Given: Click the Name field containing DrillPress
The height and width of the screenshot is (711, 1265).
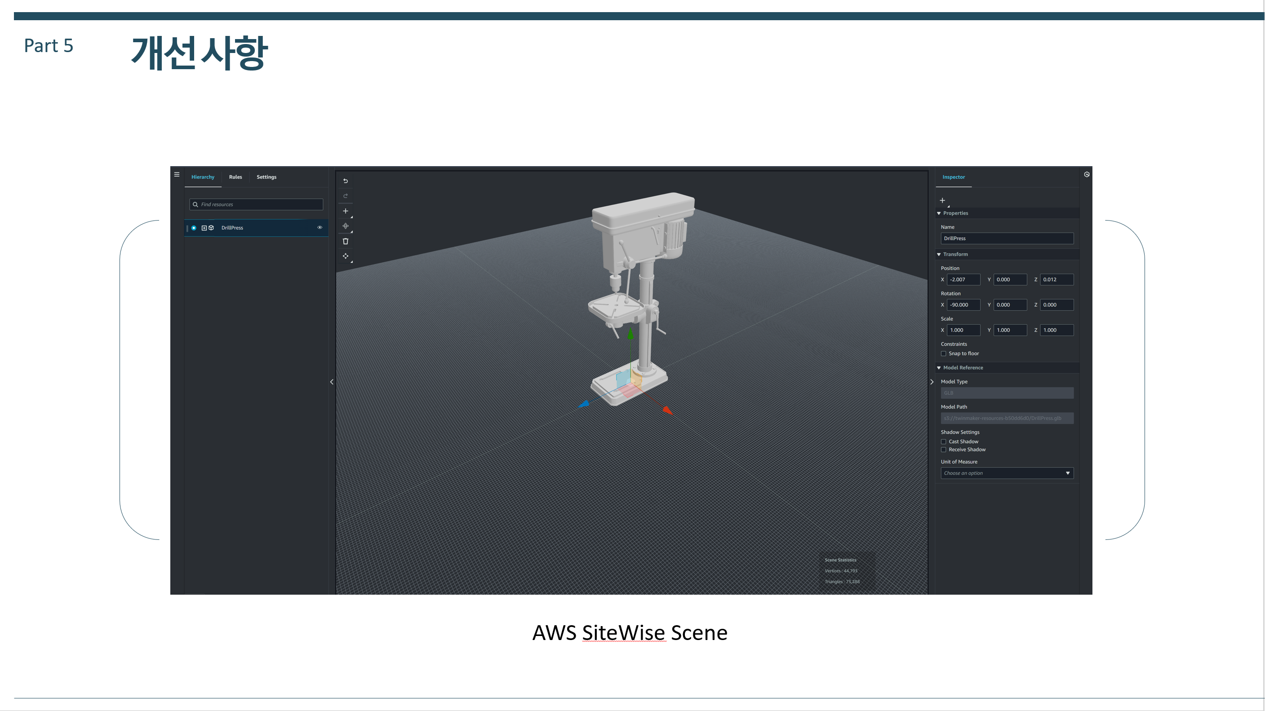Looking at the screenshot, I should click(1007, 238).
